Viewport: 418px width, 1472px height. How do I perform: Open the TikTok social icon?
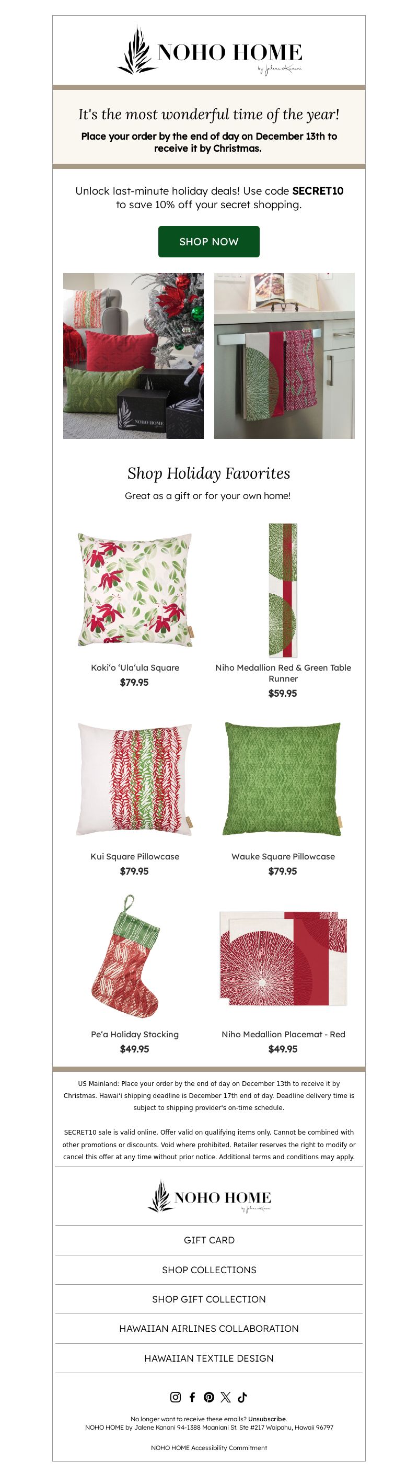tap(242, 1397)
